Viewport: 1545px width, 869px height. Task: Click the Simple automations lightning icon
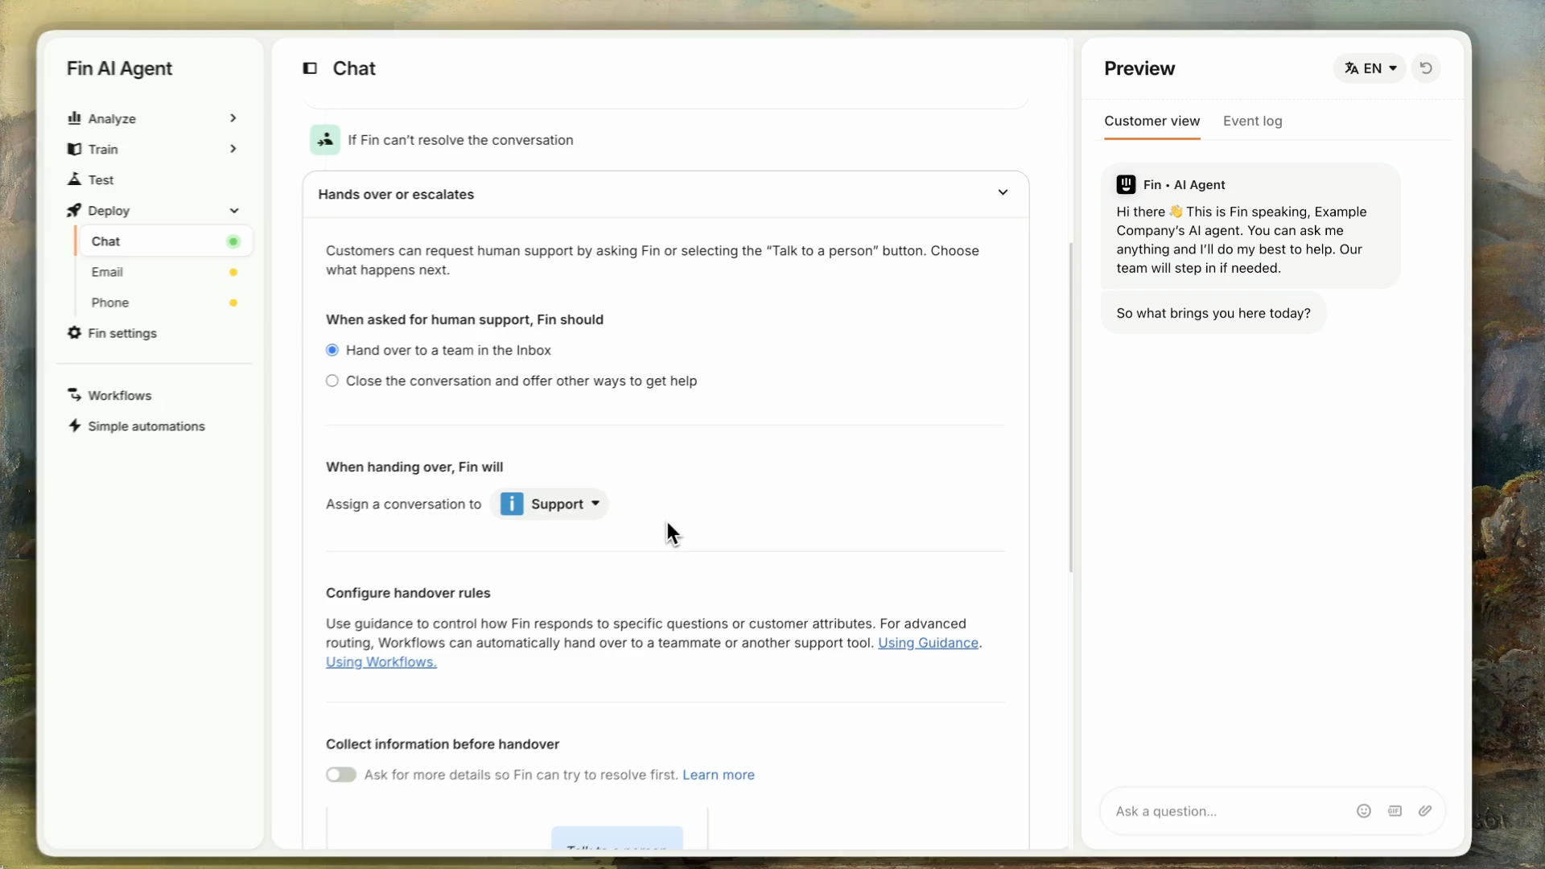pos(75,426)
